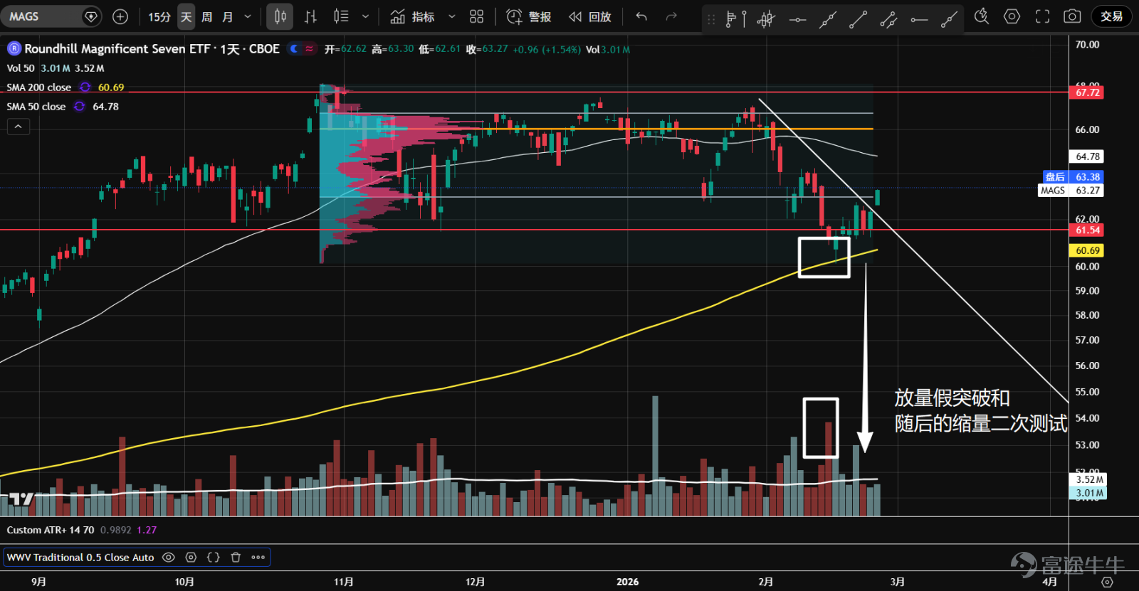The height and width of the screenshot is (591, 1139).
Task: Select WWV Traditional 0.5 Close Auto indicator
Action: point(80,558)
